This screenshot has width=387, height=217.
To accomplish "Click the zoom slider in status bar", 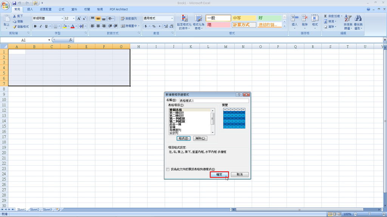I will click(370, 214).
